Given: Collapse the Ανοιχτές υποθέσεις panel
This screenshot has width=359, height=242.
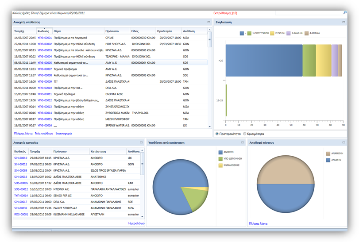Looking at the screenshot, I should coord(209,22).
